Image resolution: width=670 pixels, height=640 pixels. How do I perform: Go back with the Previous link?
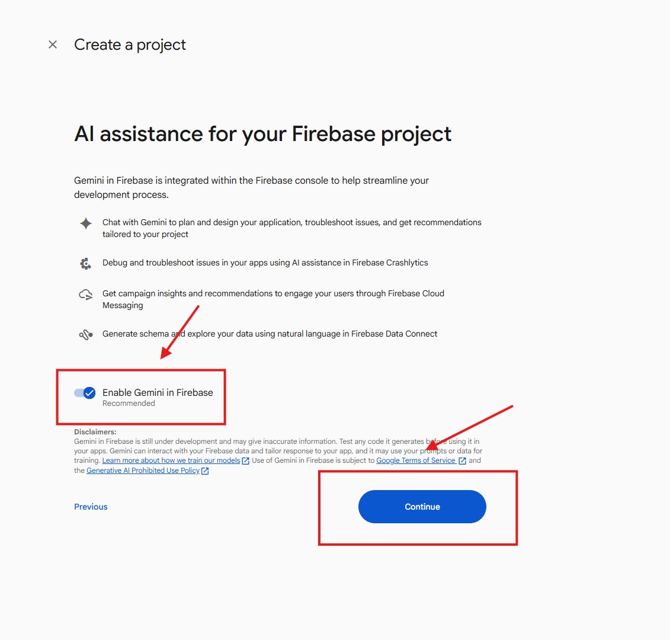(x=91, y=507)
